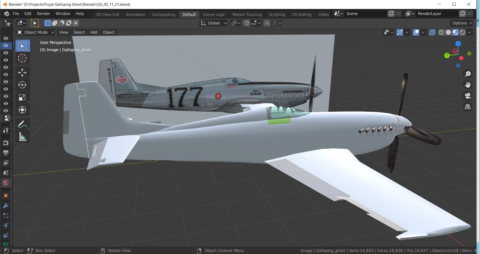
Task: Open the Render properties tab
Action: pyautogui.click(x=6, y=143)
